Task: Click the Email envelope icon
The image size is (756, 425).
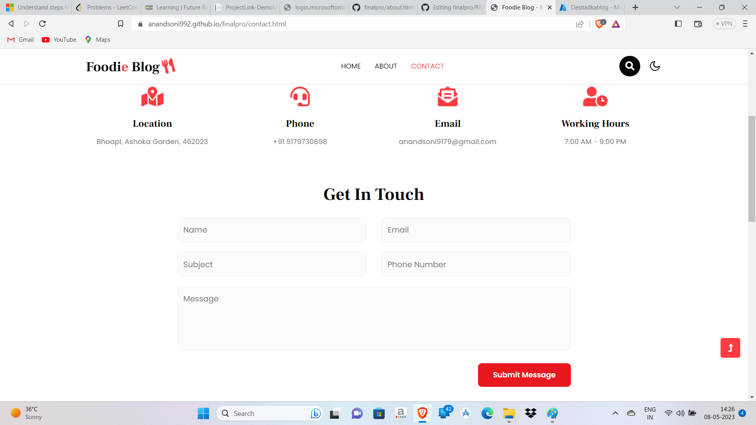Action: [x=447, y=96]
